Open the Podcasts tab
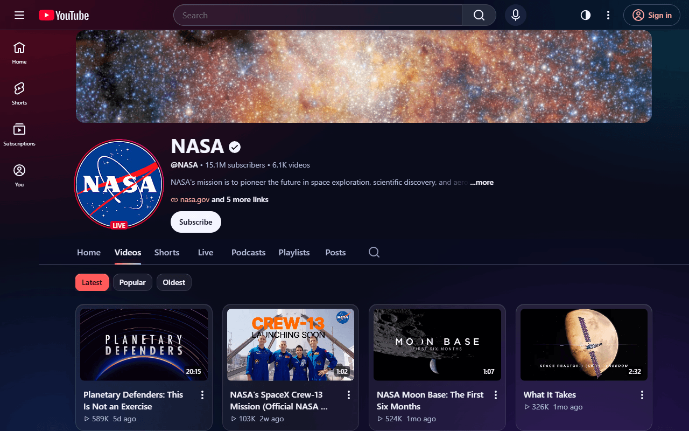689x431 pixels. coord(249,252)
